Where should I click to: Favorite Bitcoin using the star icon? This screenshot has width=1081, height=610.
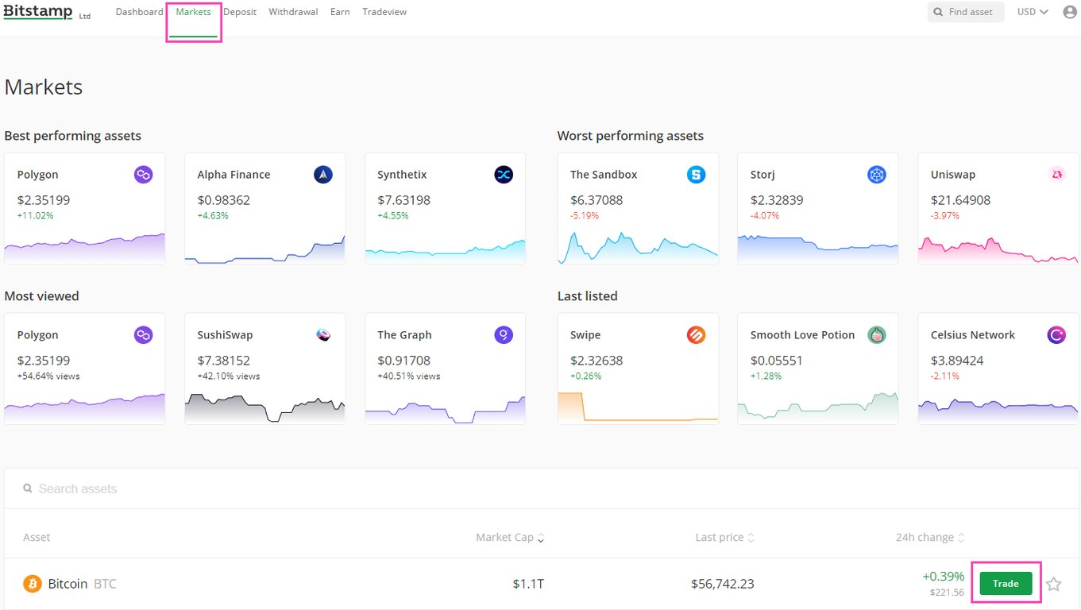[x=1054, y=585]
